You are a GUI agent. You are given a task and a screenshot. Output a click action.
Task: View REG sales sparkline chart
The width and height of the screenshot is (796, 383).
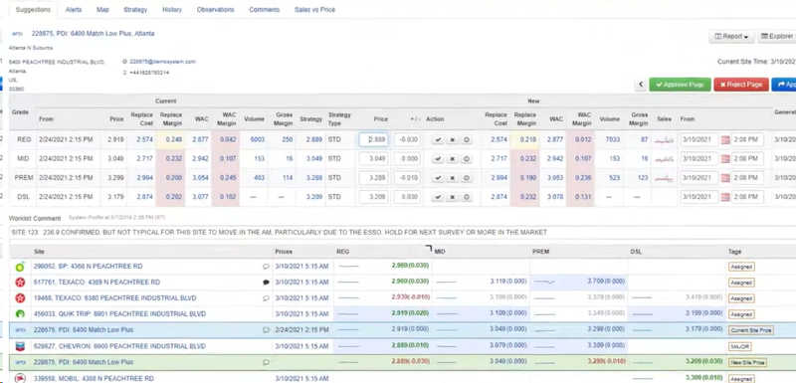click(665, 140)
